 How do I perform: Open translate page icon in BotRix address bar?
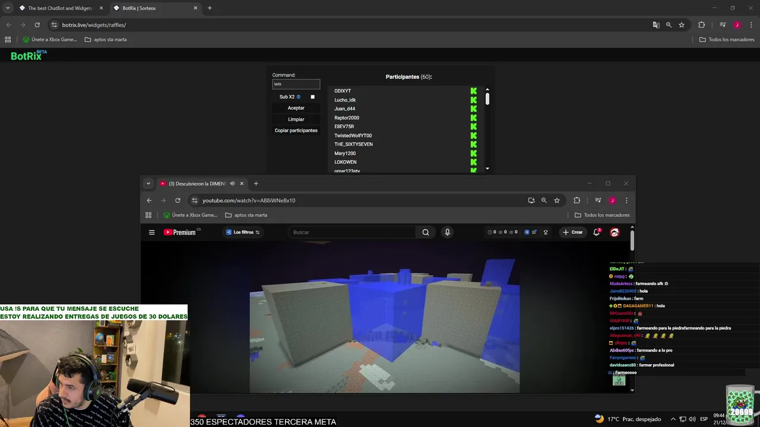(x=655, y=25)
